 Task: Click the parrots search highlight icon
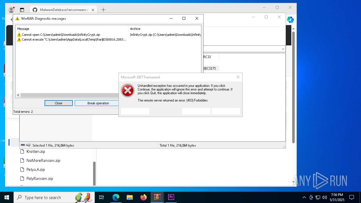(x=83, y=197)
